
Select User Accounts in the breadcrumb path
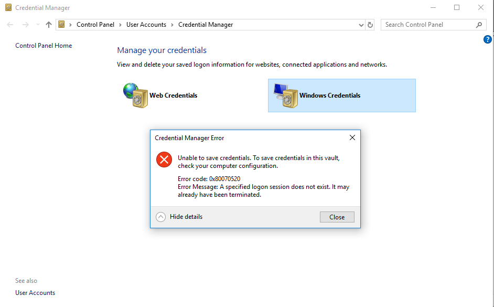pyautogui.click(x=146, y=24)
